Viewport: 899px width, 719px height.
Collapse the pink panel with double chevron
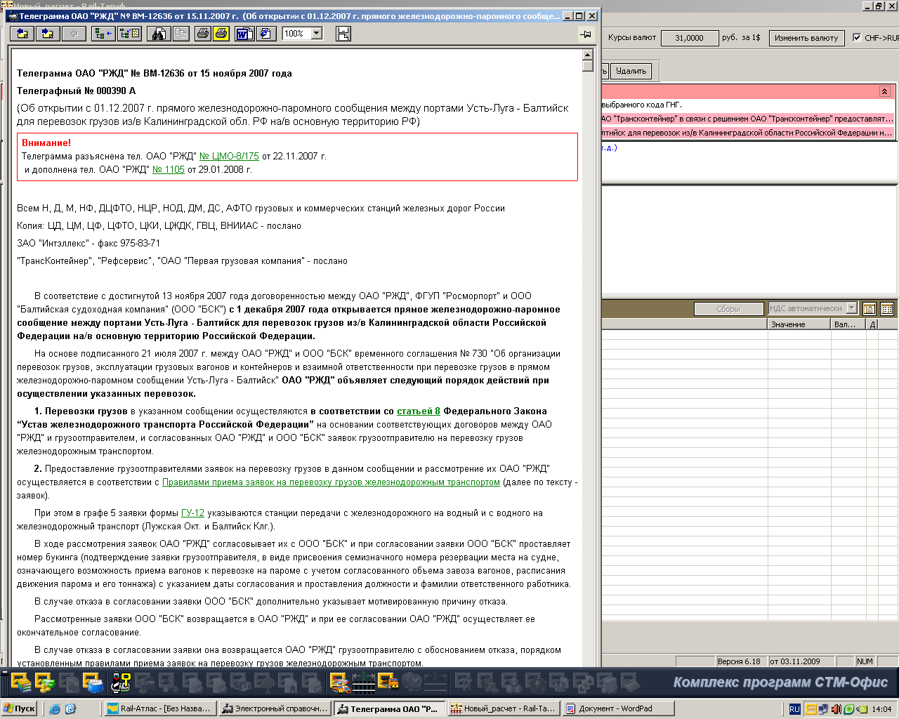pyautogui.click(x=884, y=91)
